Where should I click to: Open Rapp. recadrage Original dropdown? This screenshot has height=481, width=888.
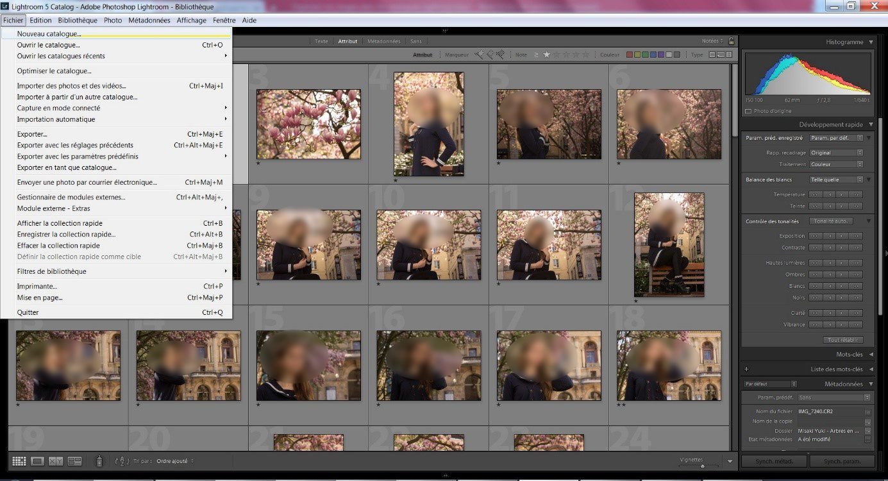836,153
